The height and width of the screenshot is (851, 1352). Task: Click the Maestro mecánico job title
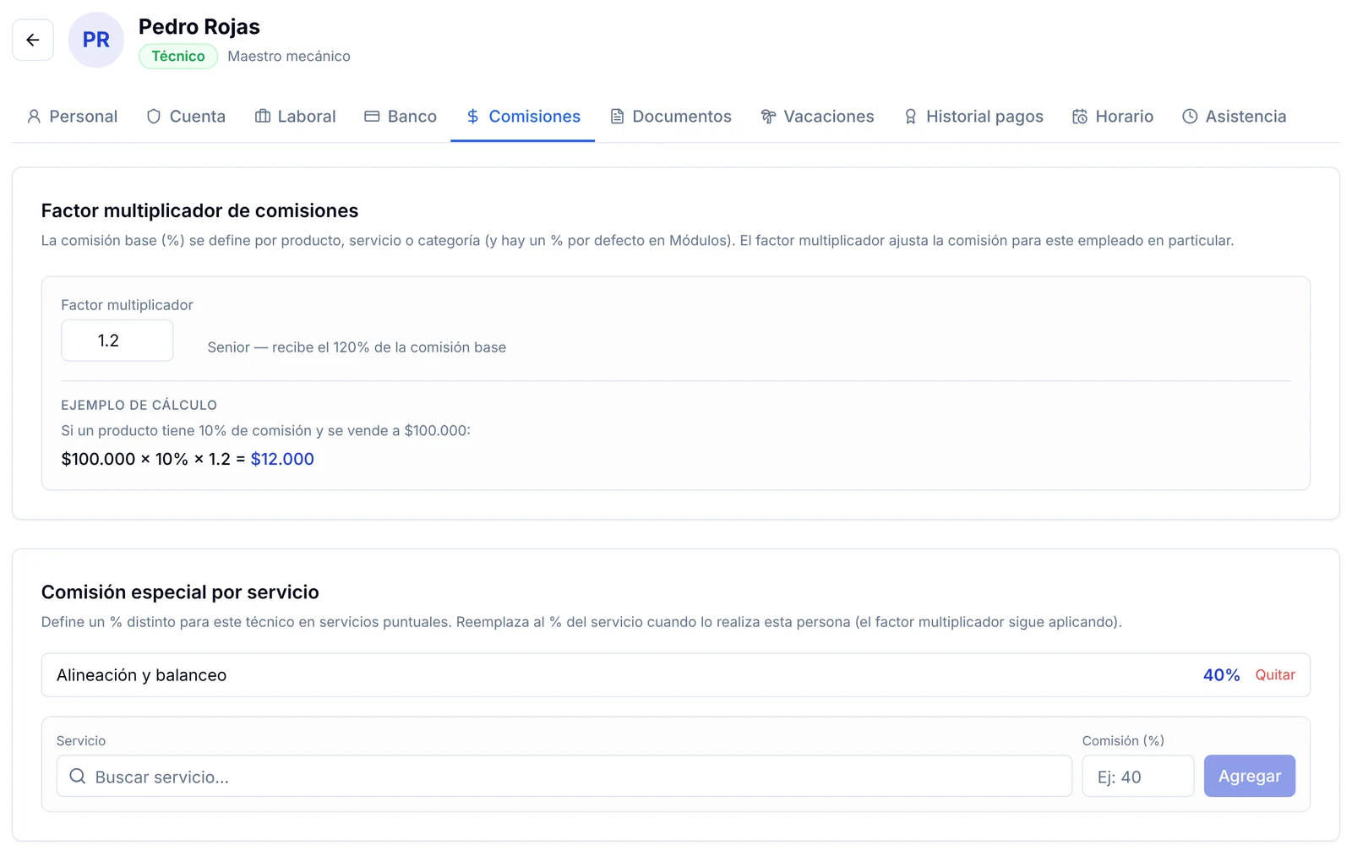click(x=289, y=57)
